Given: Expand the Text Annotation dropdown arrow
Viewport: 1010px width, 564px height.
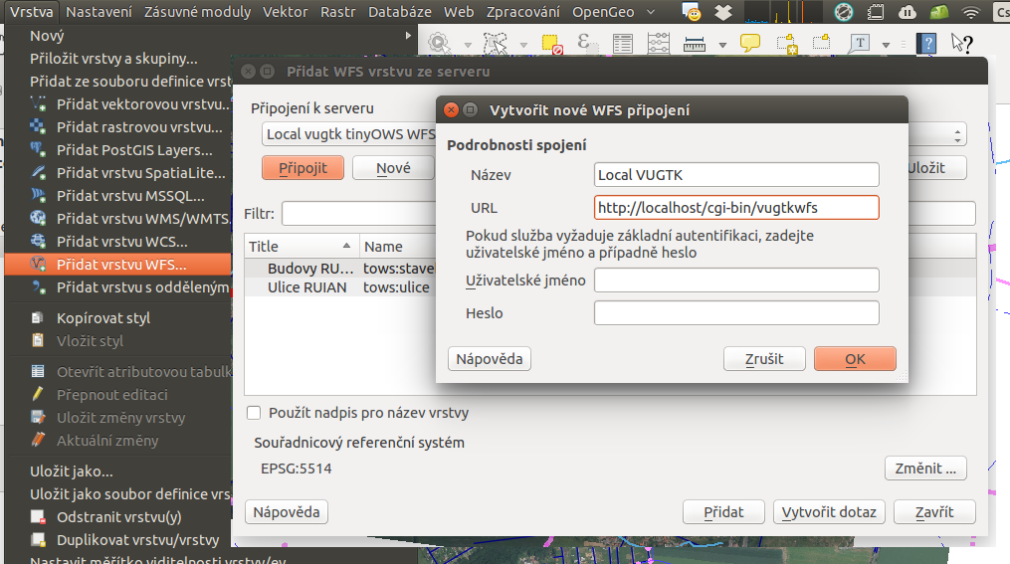Looking at the screenshot, I should (887, 45).
